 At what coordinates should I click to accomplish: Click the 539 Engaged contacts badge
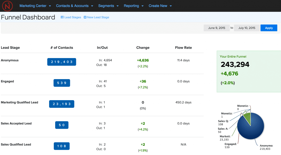tap(62, 83)
